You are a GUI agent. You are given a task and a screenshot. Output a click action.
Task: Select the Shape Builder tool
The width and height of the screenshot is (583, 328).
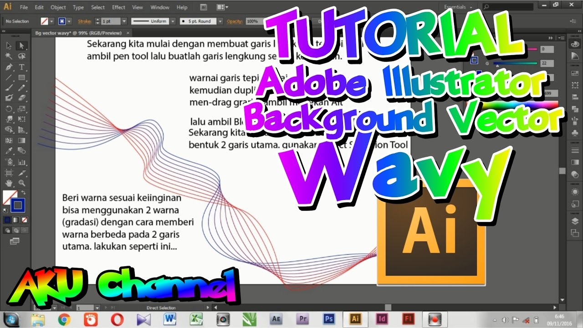click(9, 130)
